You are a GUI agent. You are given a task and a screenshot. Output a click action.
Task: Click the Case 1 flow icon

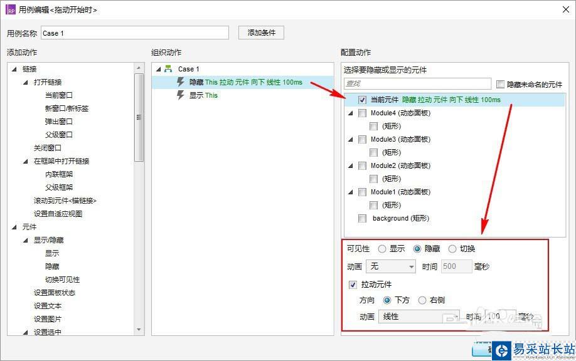[168, 68]
